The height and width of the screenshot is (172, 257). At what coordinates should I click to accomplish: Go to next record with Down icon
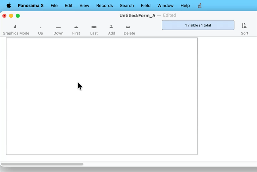tap(58, 27)
